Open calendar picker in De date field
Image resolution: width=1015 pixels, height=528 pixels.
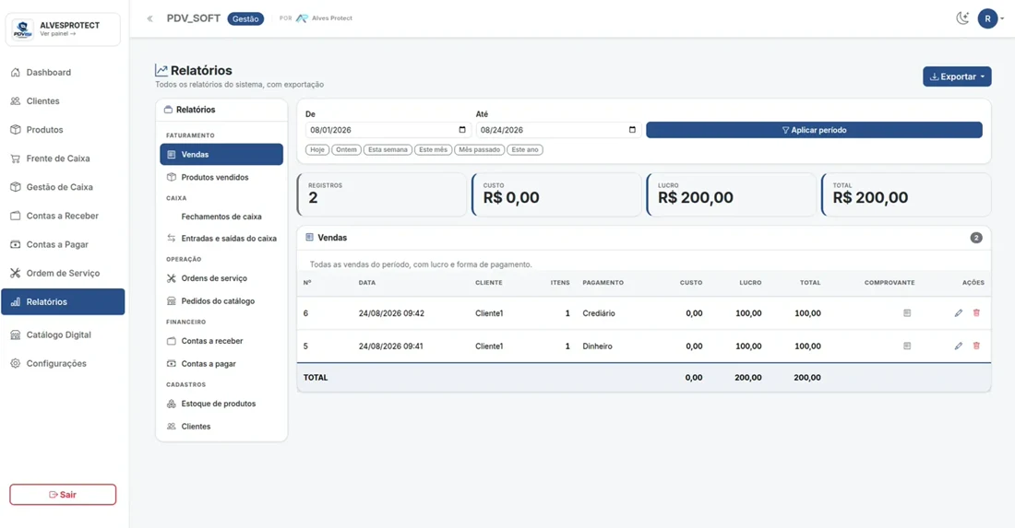pos(462,130)
